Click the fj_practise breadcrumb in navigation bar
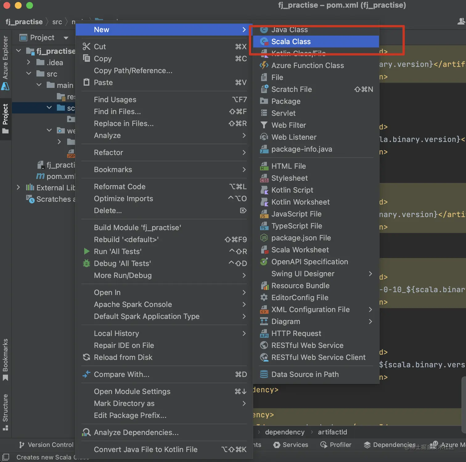 coord(24,22)
